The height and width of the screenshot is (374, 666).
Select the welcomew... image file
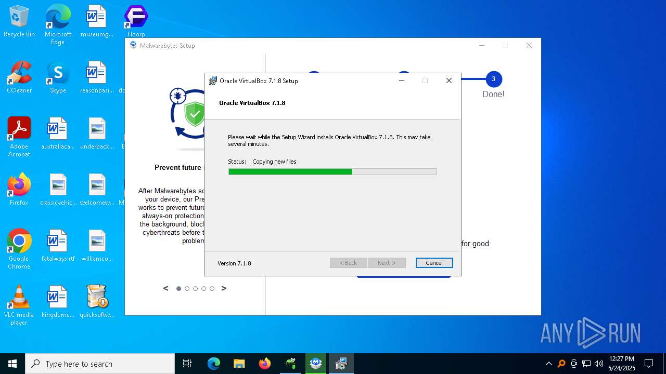pyautogui.click(x=97, y=190)
